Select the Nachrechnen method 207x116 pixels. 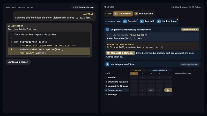click(x=167, y=21)
